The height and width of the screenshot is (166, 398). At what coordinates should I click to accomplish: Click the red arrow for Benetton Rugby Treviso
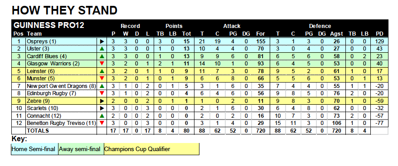[102, 123]
